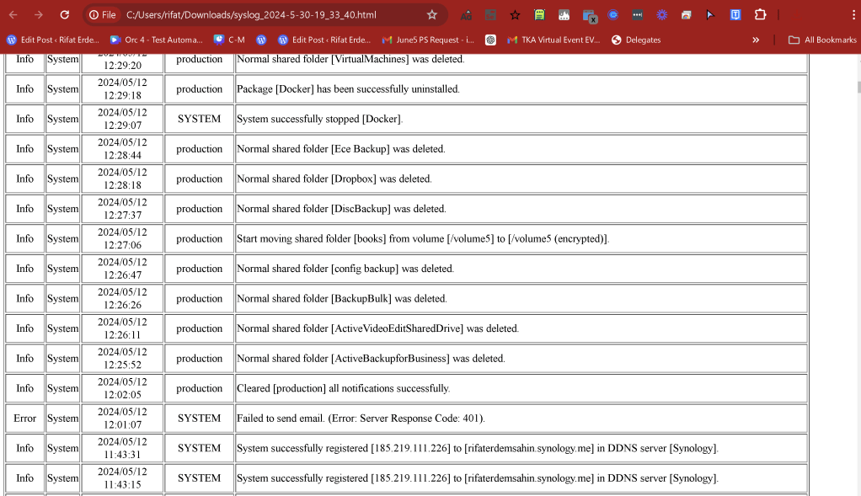Click the ChatGPT logo bookmark icon
Image resolution: width=861 pixels, height=496 pixels.
click(x=491, y=40)
